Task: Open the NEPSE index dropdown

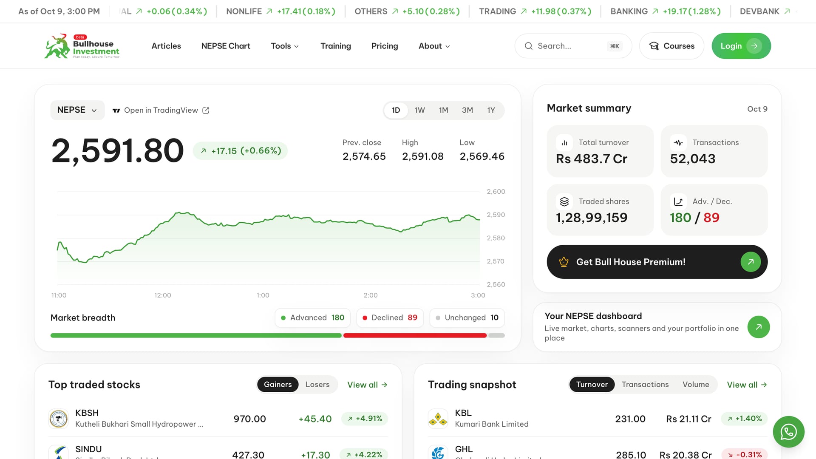Action: click(x=77, y=110)
